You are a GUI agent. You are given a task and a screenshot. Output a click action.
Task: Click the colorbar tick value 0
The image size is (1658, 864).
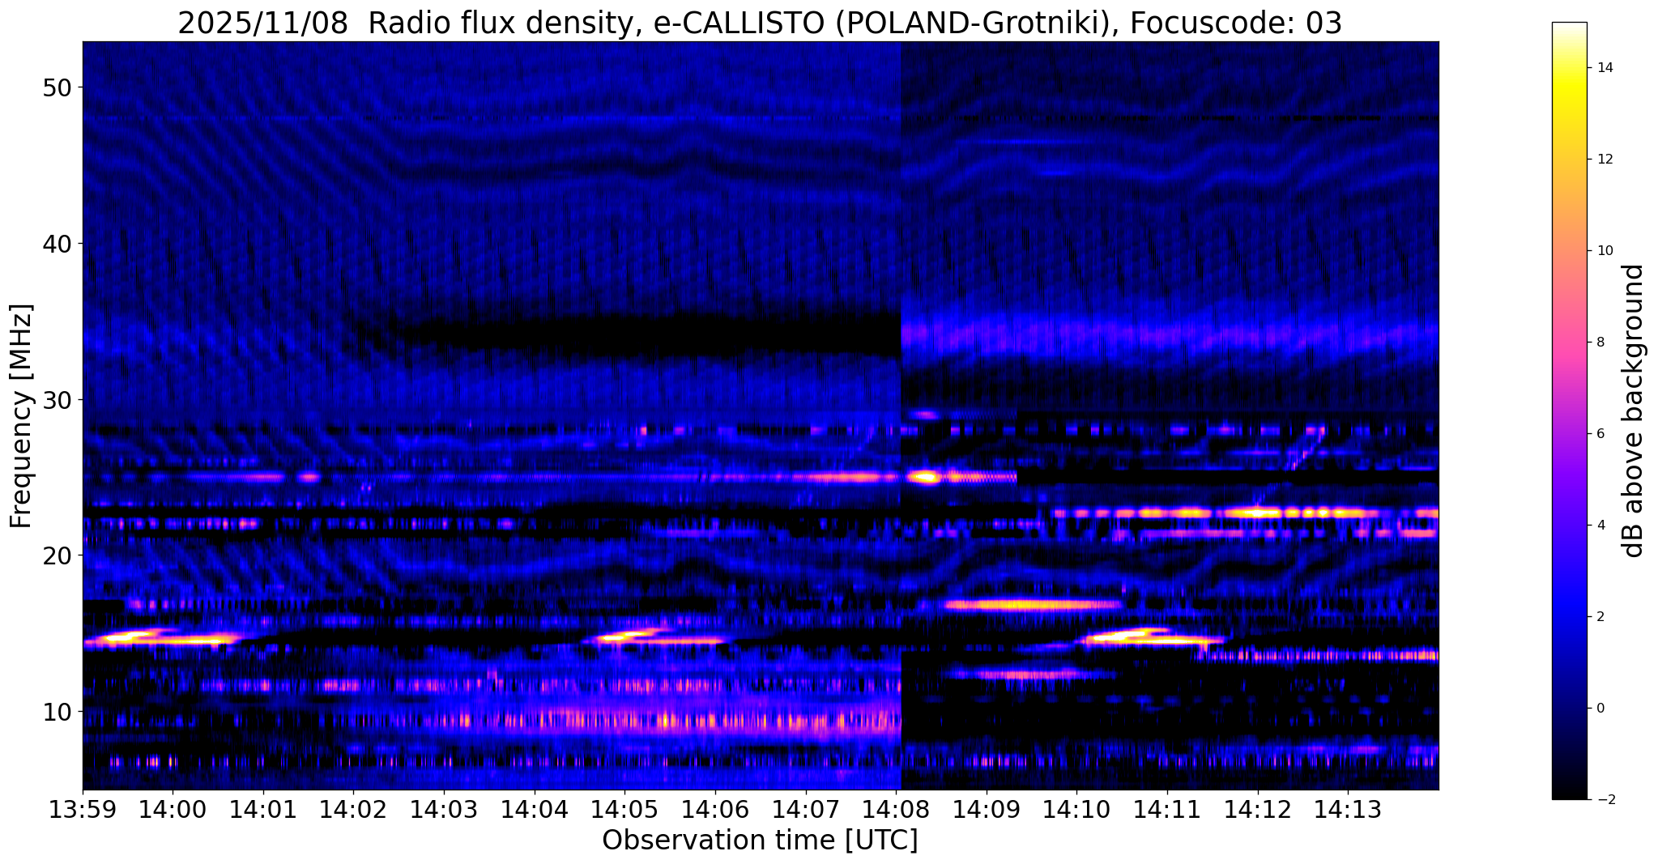(1600, 709)
